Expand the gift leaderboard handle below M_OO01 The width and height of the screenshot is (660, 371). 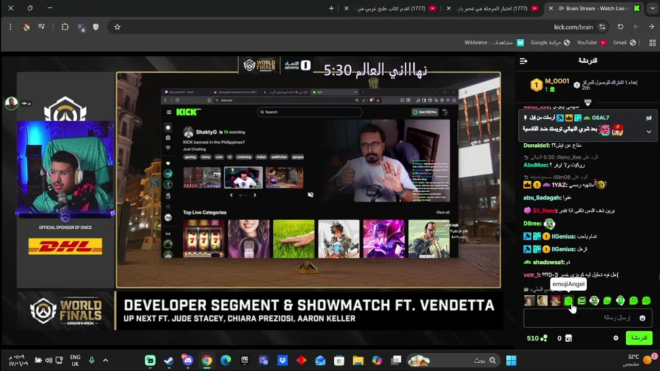[587, 103]
